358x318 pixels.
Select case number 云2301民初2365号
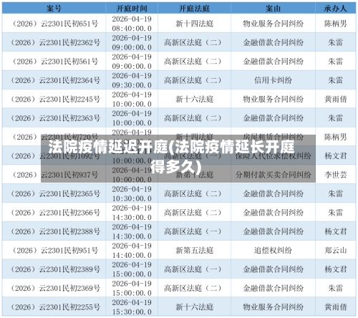point(55,193)
